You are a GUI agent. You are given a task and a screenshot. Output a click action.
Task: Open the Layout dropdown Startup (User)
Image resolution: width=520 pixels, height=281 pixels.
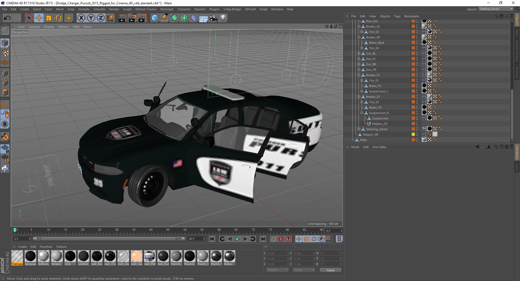pyautogui.click(x=496, y=9)
